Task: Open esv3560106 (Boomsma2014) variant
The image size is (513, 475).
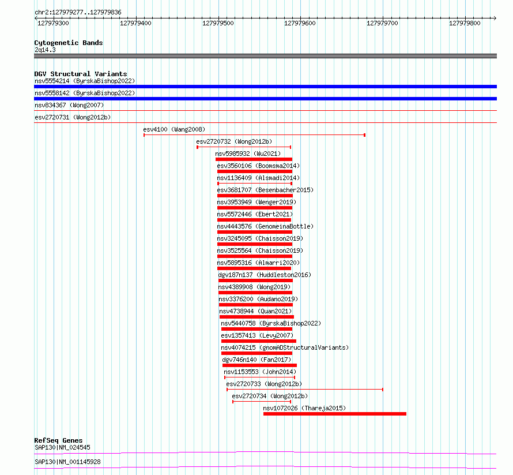Action: click(x=258, y=166)
